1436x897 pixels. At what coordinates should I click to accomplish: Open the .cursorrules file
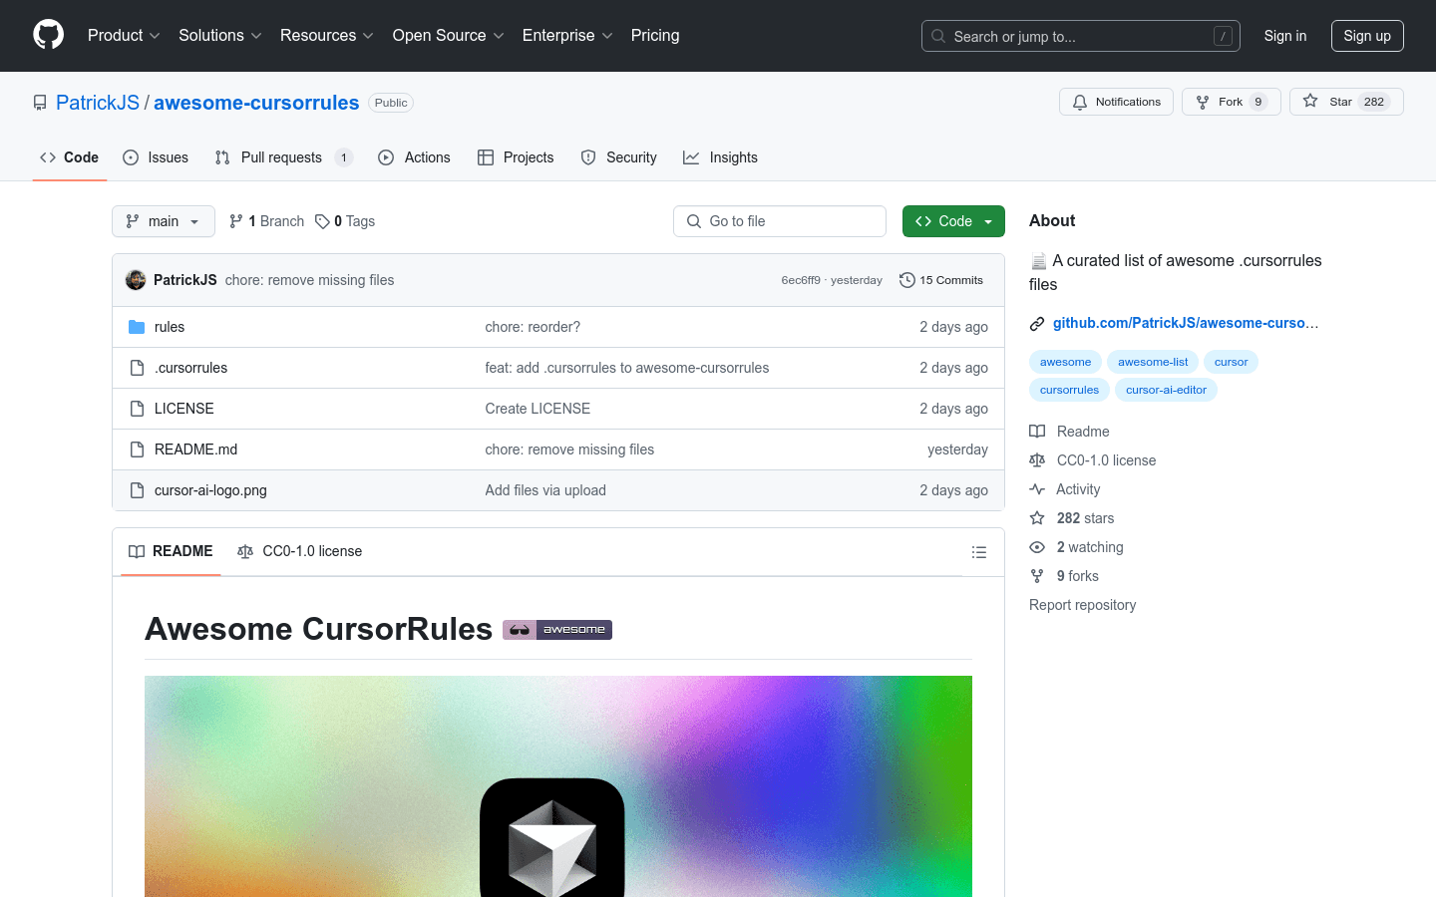tap(190, 368)
